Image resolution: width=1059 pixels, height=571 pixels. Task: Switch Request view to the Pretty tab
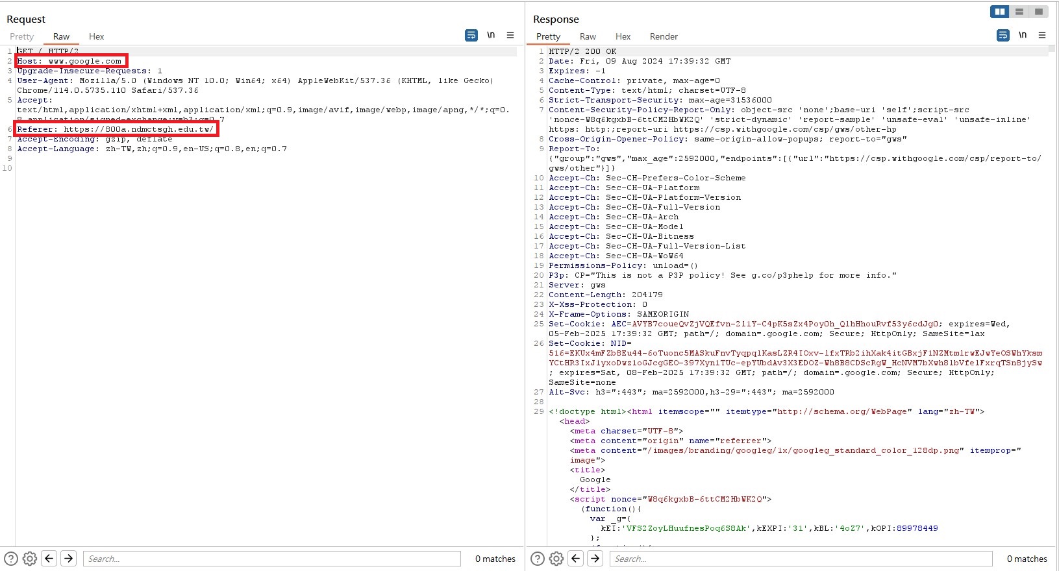tap(22, 36)
